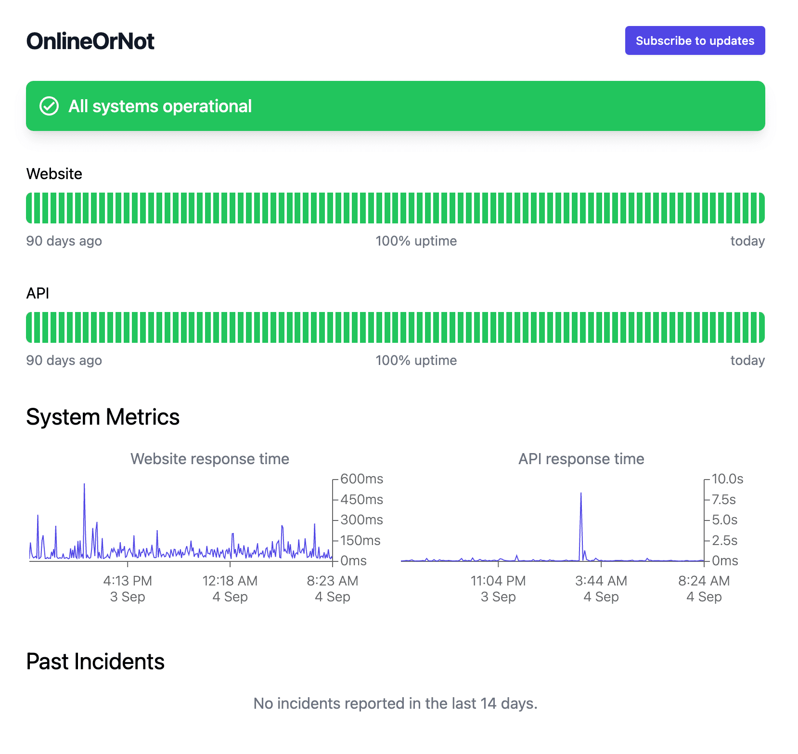The image size is (798, 754).
Task: Click the No incidents reported message
Action: tap(396, 704)
